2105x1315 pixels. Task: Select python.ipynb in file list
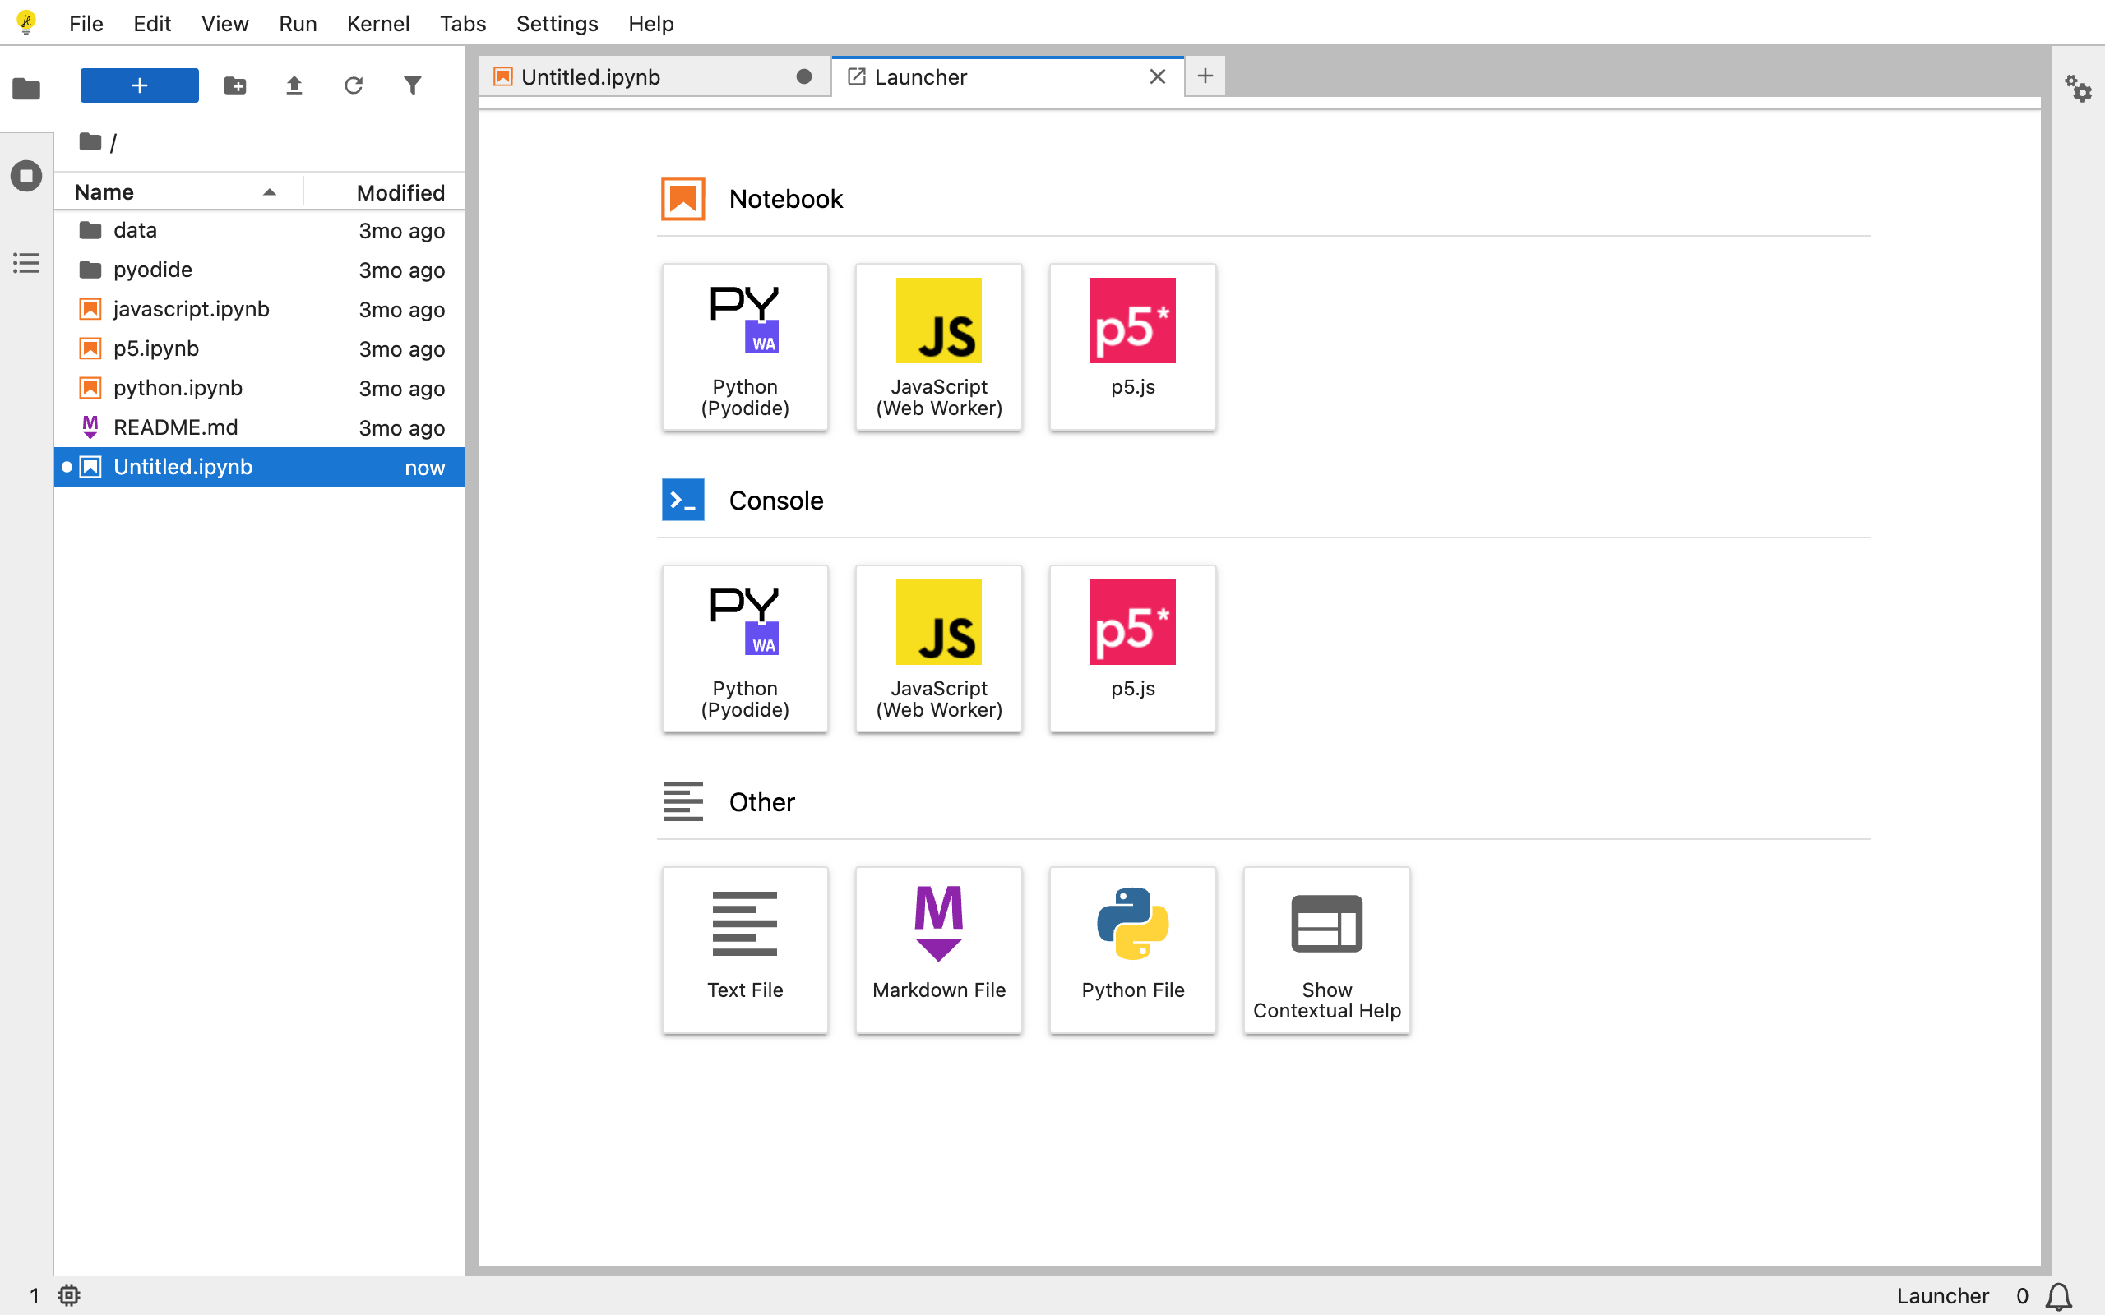pos(259,388)
